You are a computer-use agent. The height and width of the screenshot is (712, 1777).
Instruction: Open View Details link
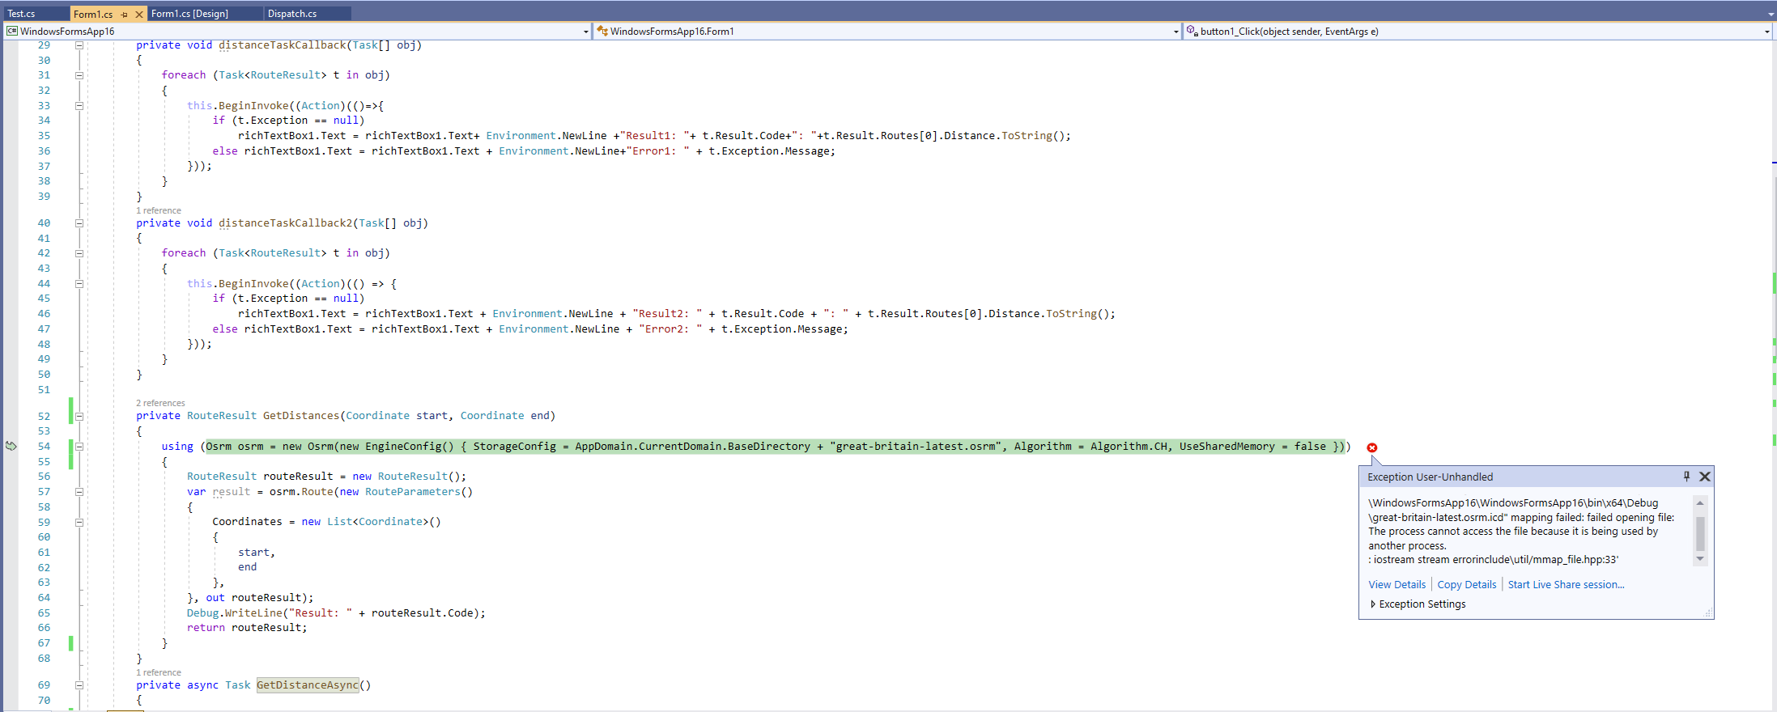pos(1397,584)
